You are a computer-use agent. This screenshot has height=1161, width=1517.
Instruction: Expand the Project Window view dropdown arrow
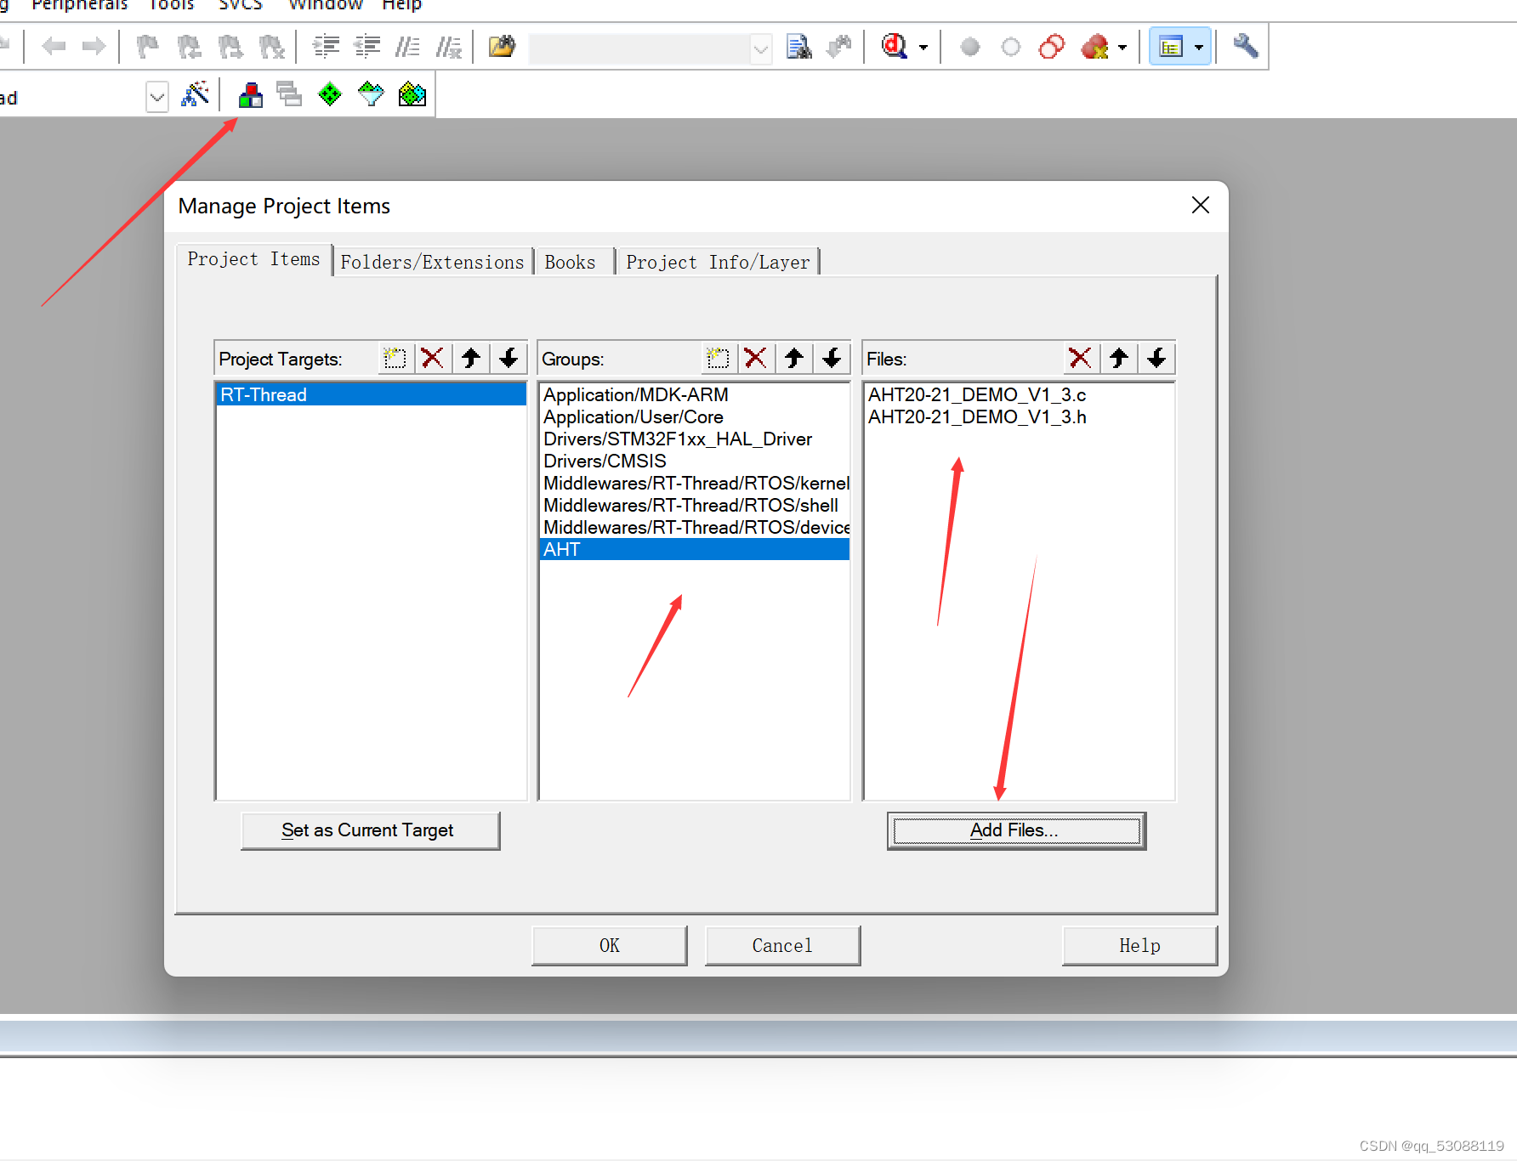pos(1199,48)
